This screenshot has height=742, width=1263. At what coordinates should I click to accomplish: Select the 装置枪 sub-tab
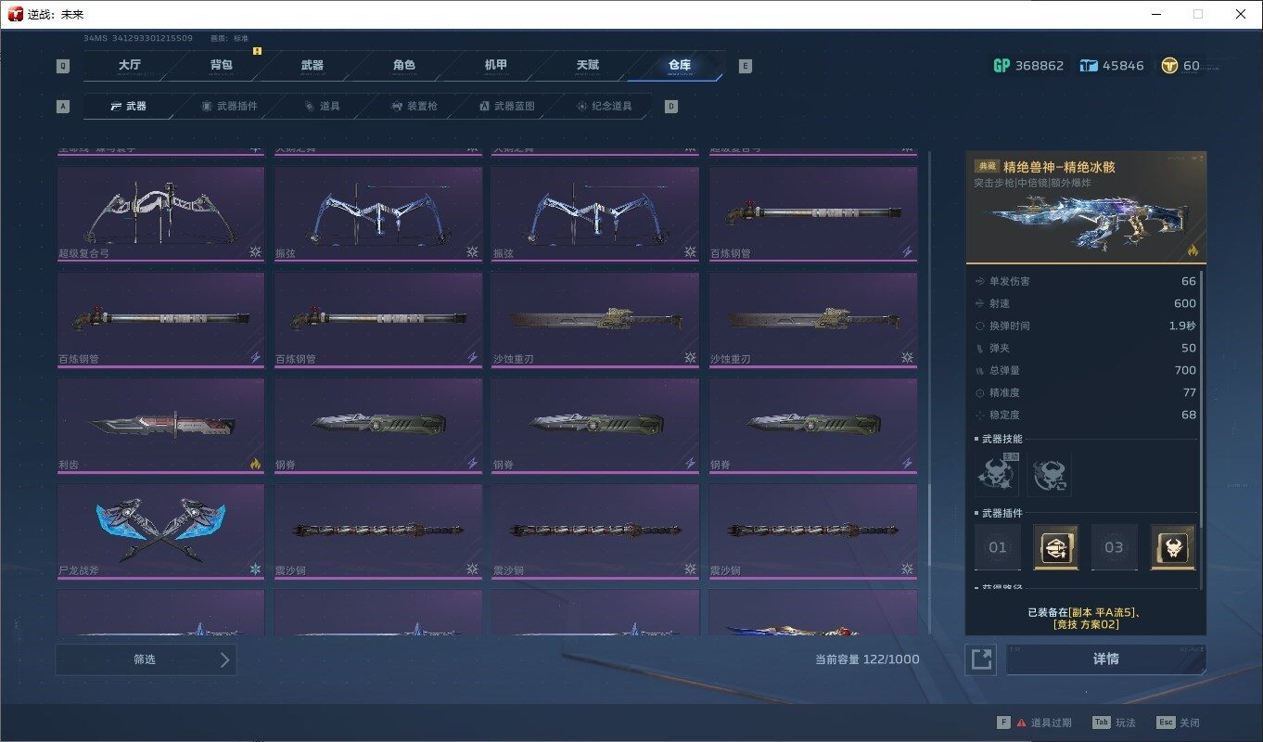pos(415,107)
